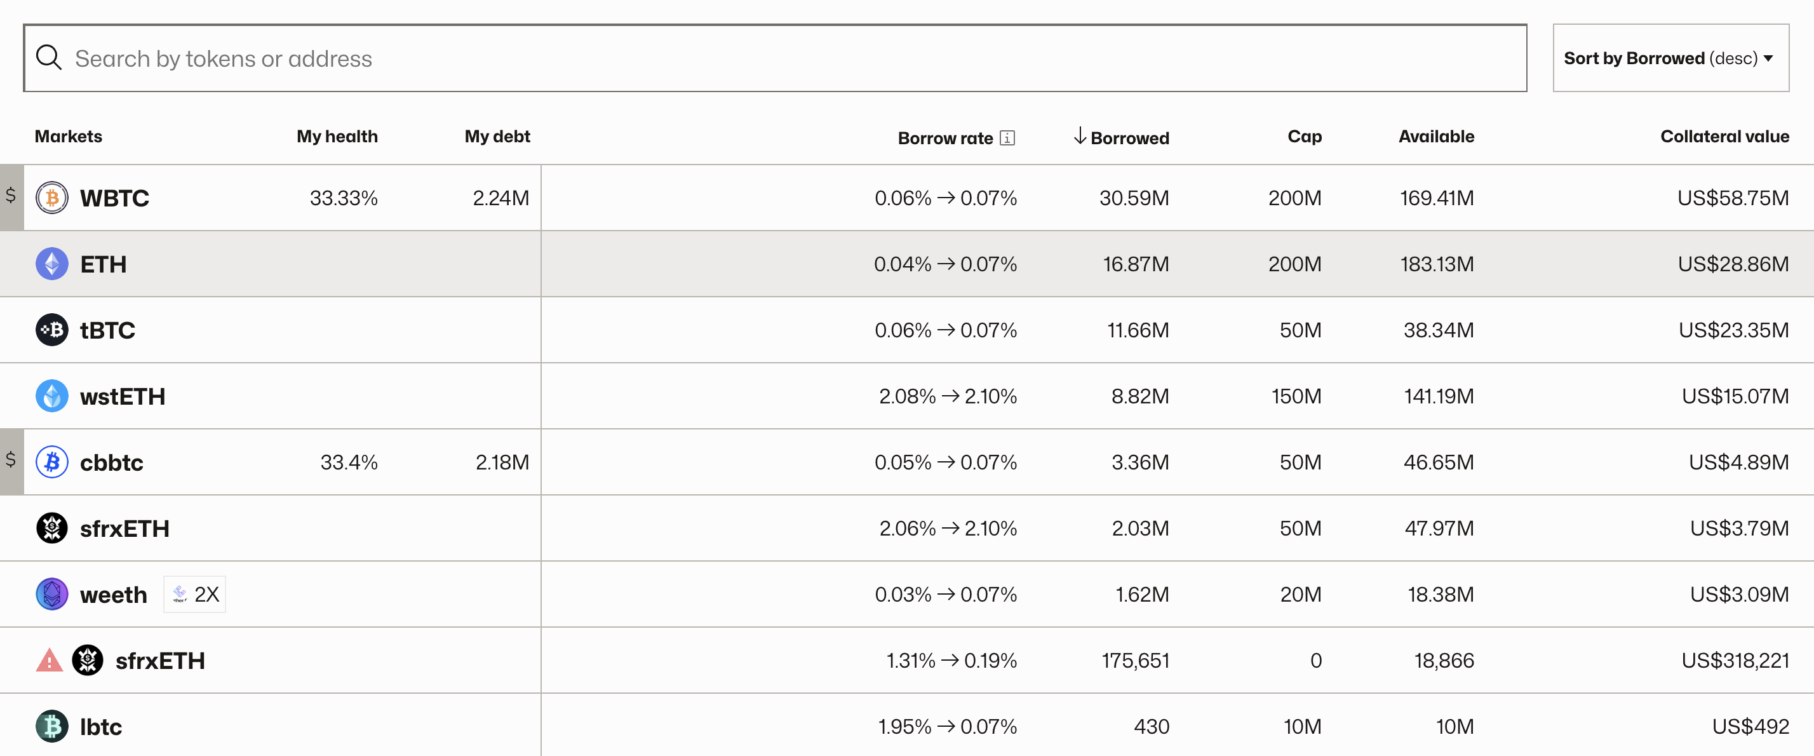The width and height of the screenshot is (1814, 756).
Task: Click the weeth 2X boost badge
Action: click(x=195, y=595)
